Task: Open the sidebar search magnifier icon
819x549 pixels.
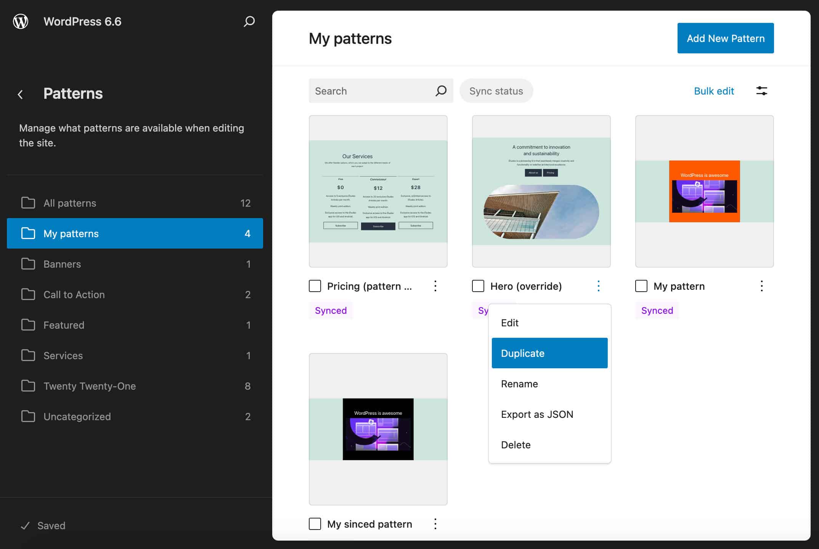Action: point(249,21)
